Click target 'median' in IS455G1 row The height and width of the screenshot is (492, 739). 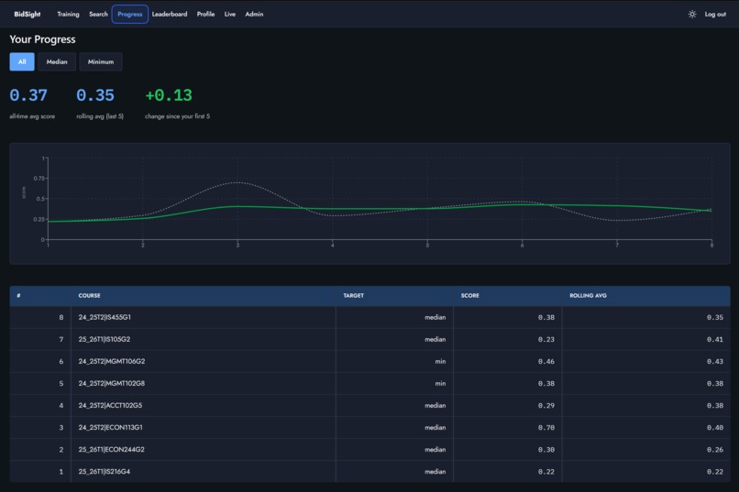click(x=435, y=317)
